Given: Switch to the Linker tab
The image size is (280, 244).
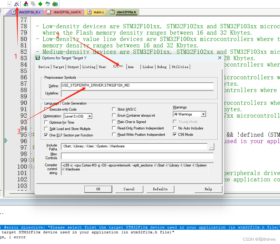Looking at the screenshot, I should click(148, 67).
